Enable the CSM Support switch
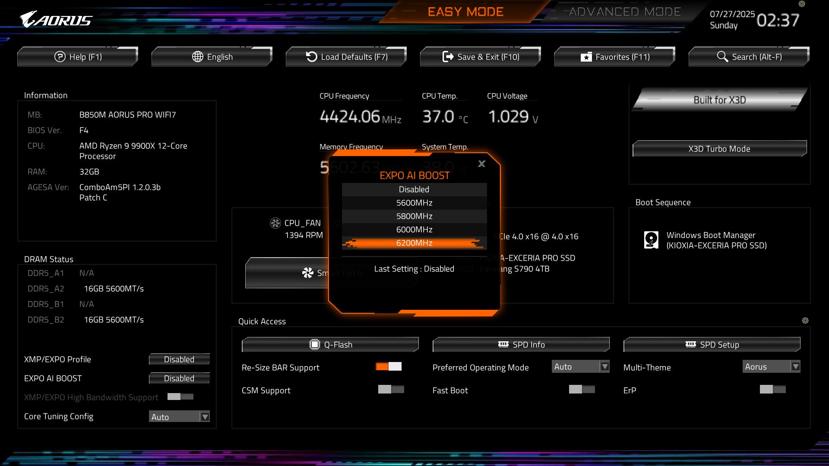This screenshot has height=466, width=829. pyautogui.click(x=391, y=390)
